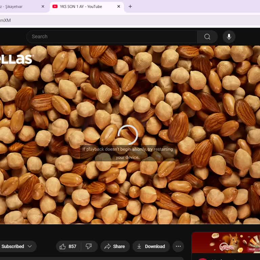Click the nuts video player area

tap(130, 135)
